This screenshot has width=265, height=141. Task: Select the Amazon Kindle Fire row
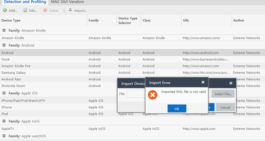(x=133, y=66)
